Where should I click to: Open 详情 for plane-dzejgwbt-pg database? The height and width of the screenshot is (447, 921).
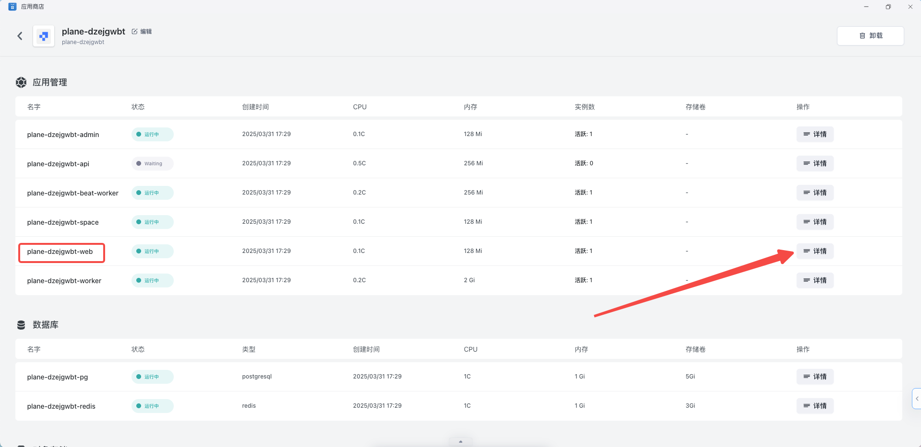click(x=815, y=377)
